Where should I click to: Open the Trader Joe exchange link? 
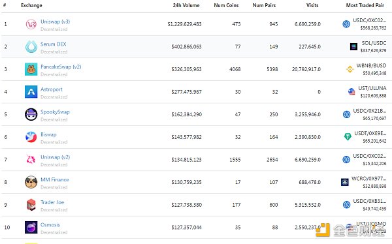[52, 202]
